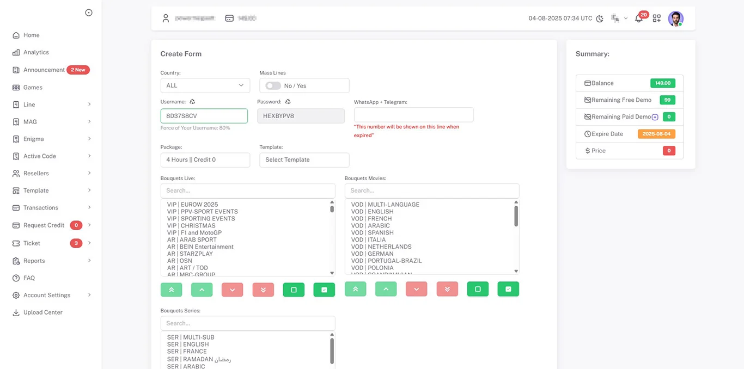Screen dimensions: 744x369
Task: Open Announcement page with 2 New badge
Action: coord(51,70)
